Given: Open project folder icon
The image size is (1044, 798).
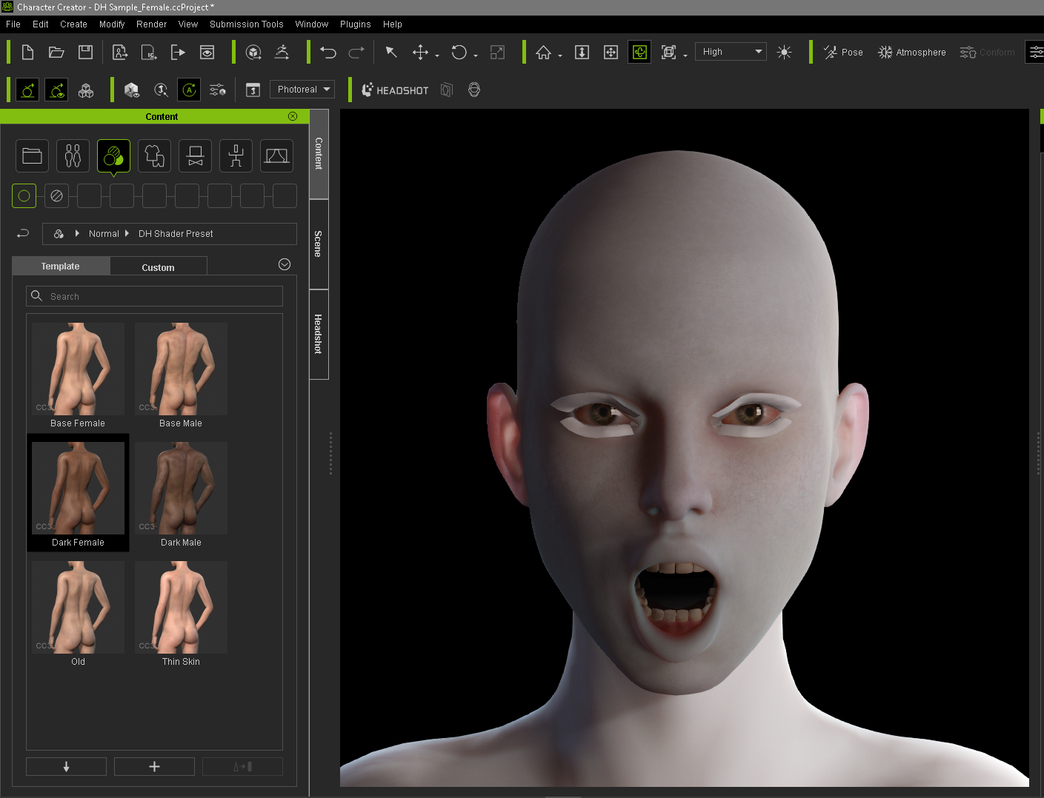Looking at the screenshot, I should coord(56,52).
